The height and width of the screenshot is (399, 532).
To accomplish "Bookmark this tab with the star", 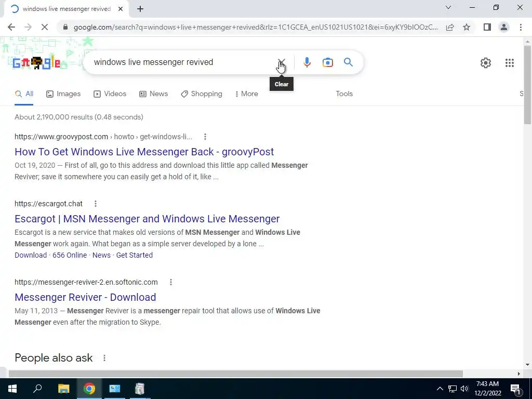I will (x=467, y=27).
